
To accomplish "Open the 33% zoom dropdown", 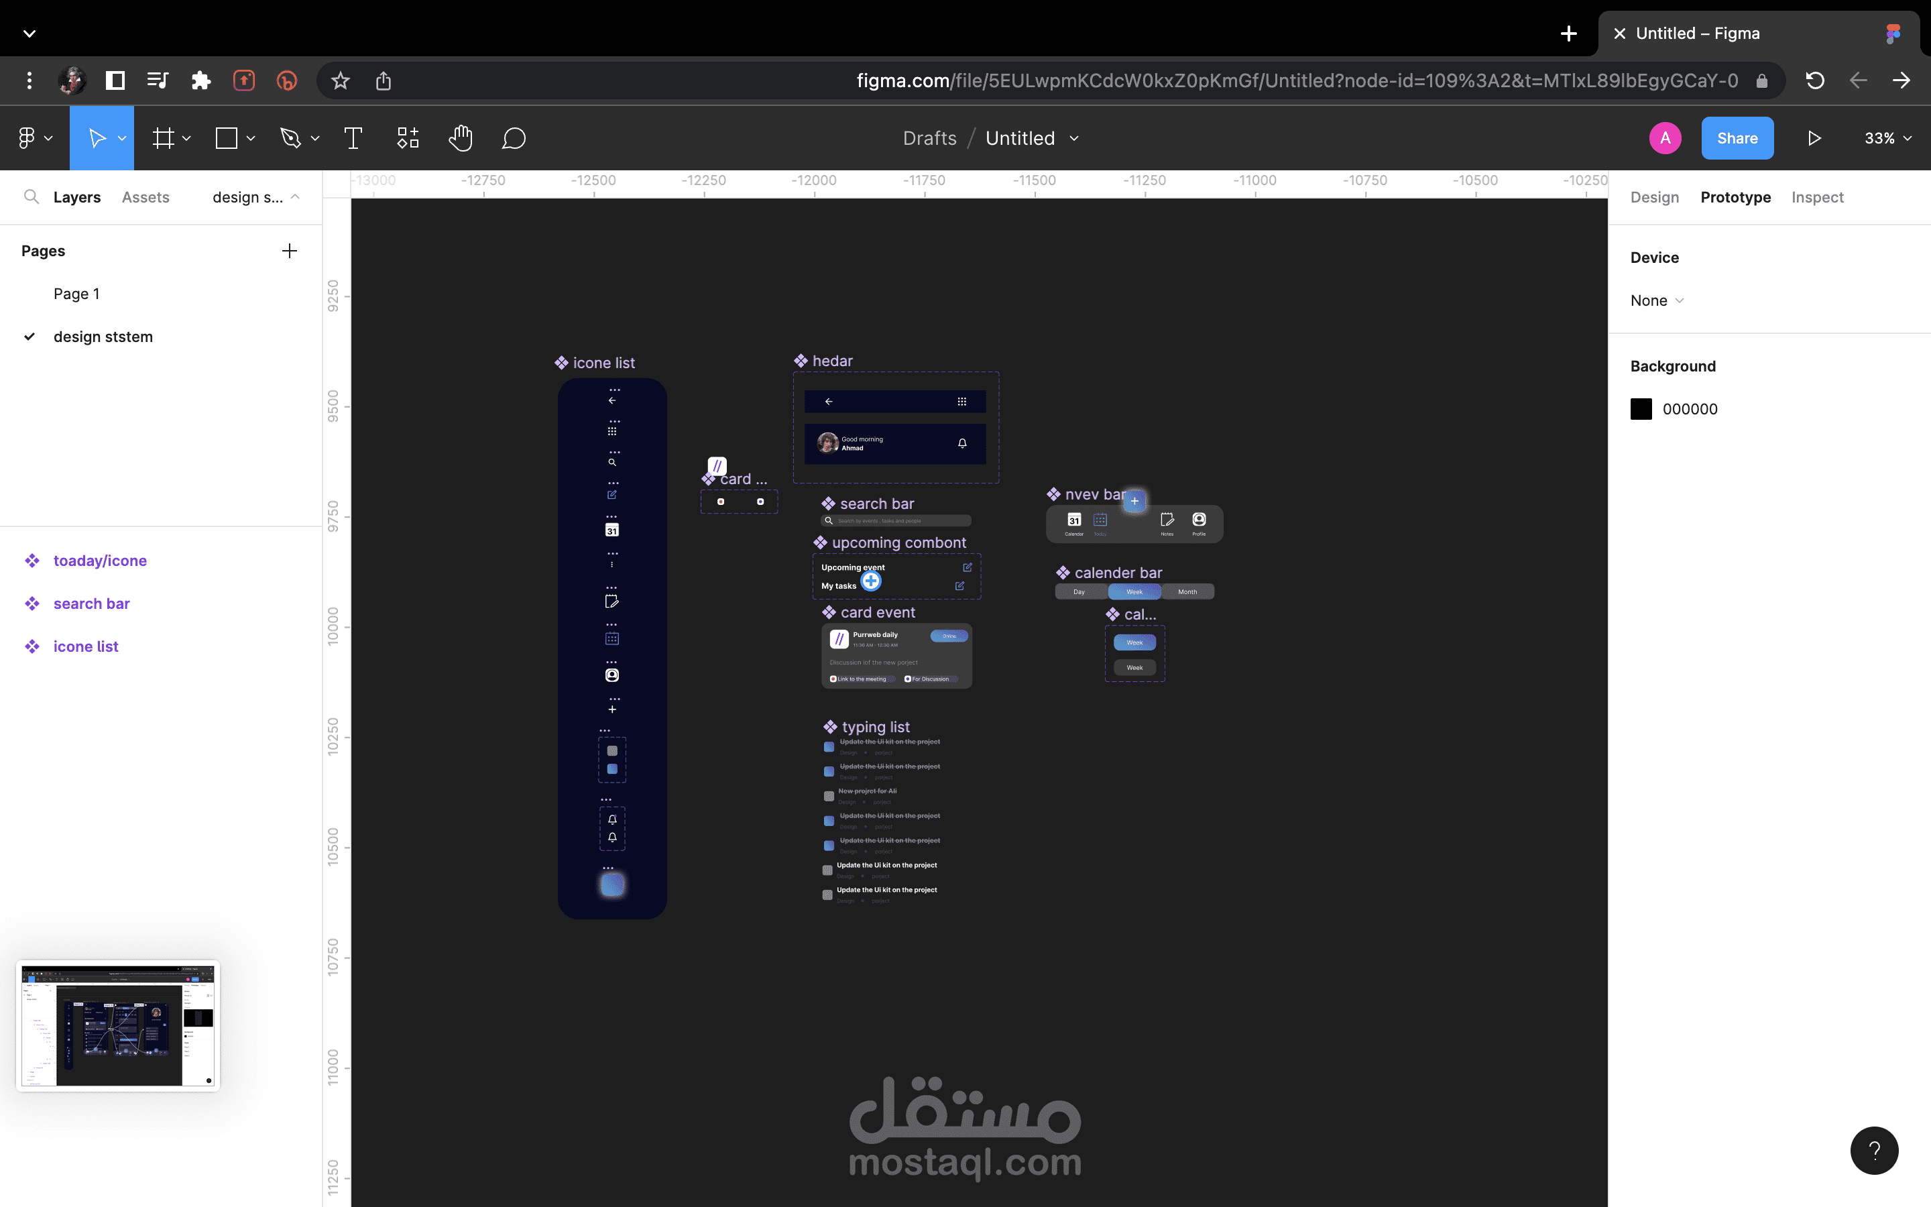I will coord(1887,138).
